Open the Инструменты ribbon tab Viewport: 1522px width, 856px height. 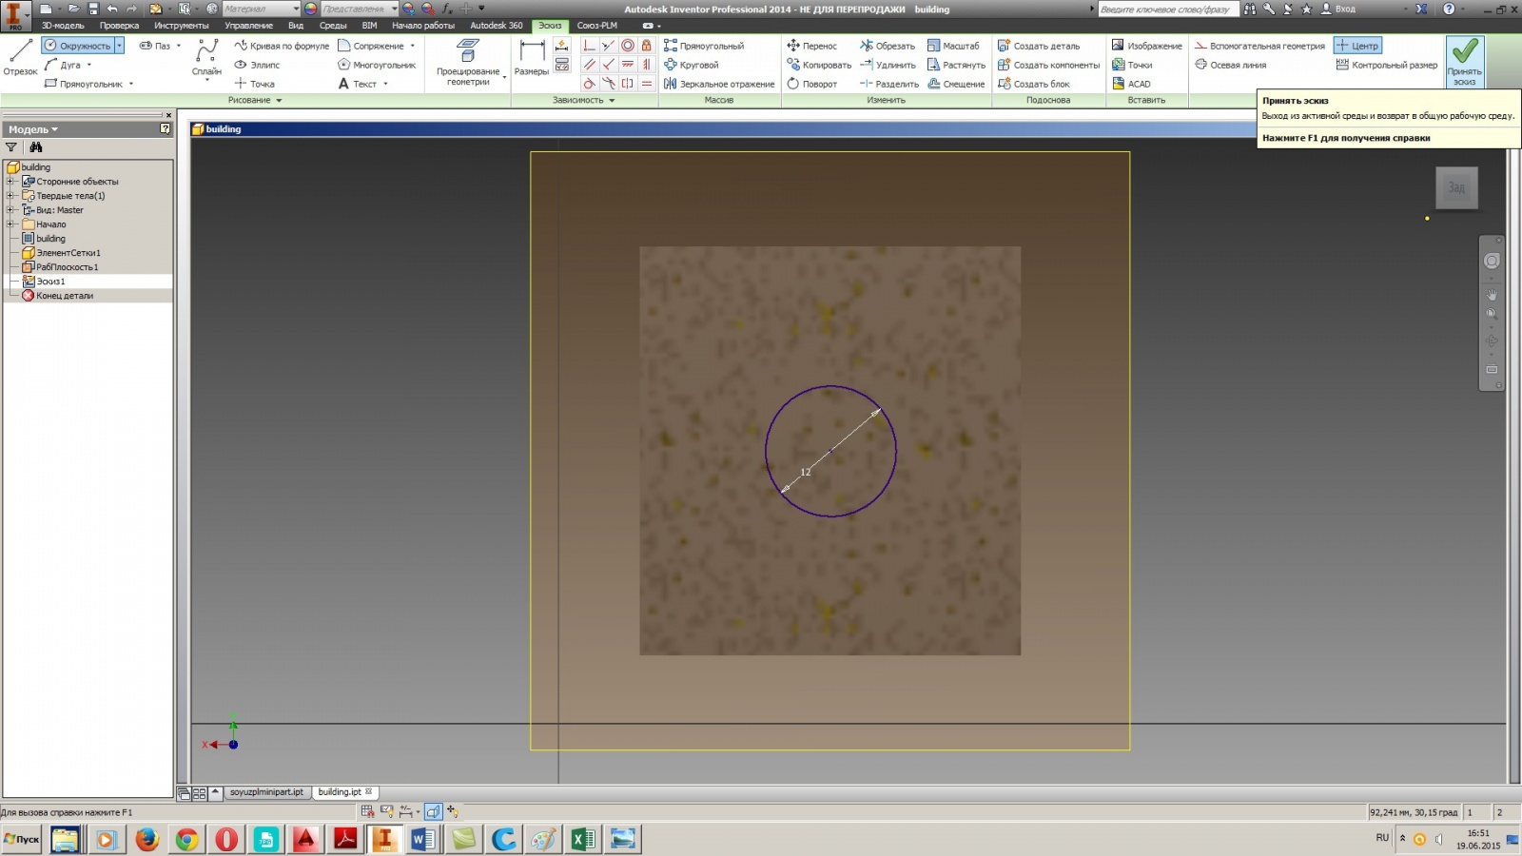coord(181,26)
